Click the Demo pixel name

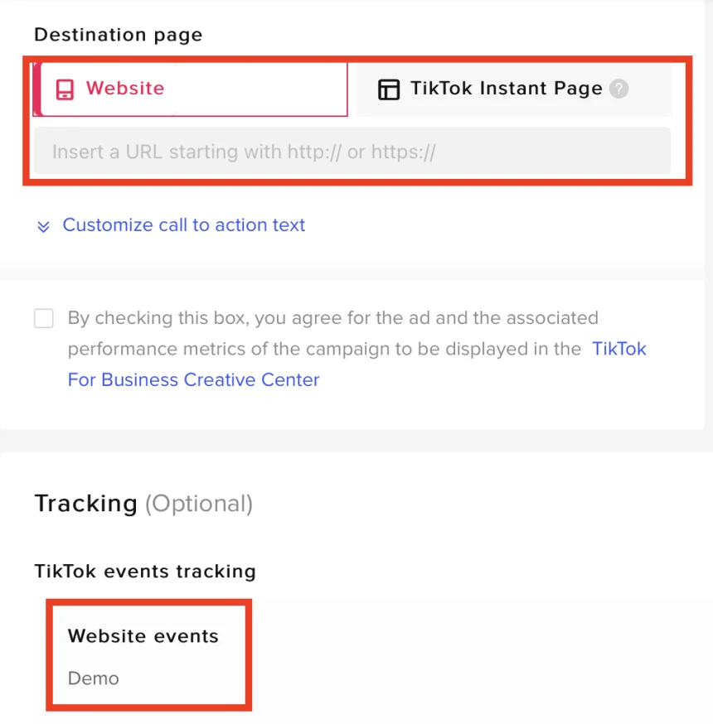94,678
